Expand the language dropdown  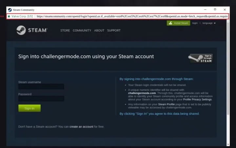click(x=209, y=23)
